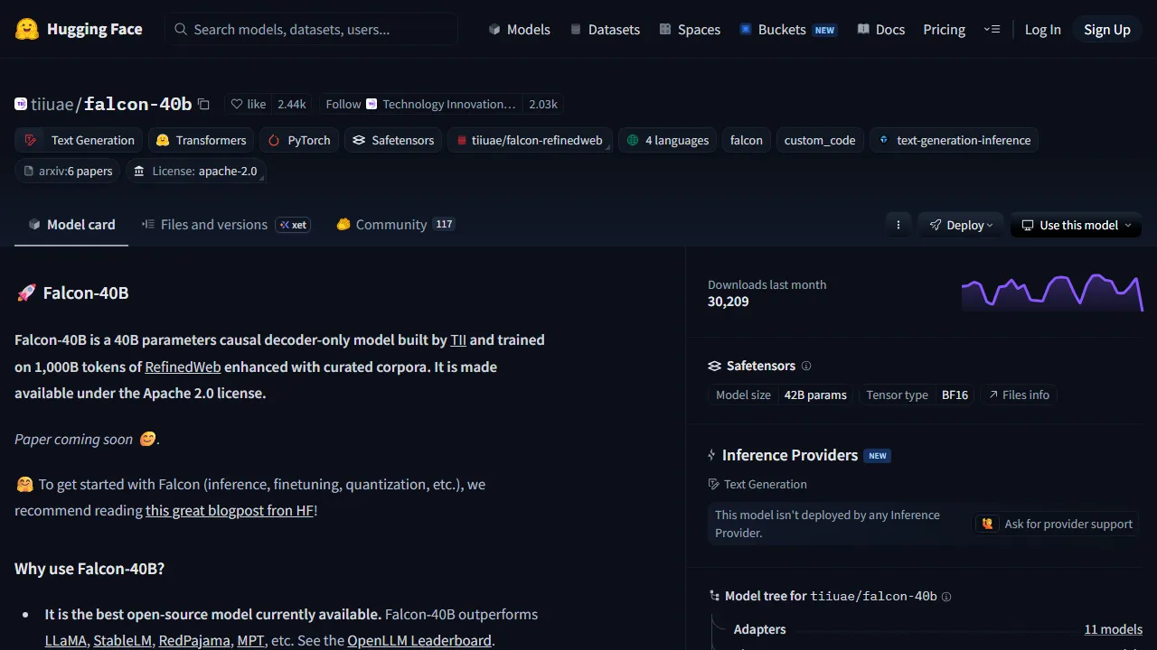Expand the apache-2.0 License tag
1157x650 pixels.
pos(195,171)
